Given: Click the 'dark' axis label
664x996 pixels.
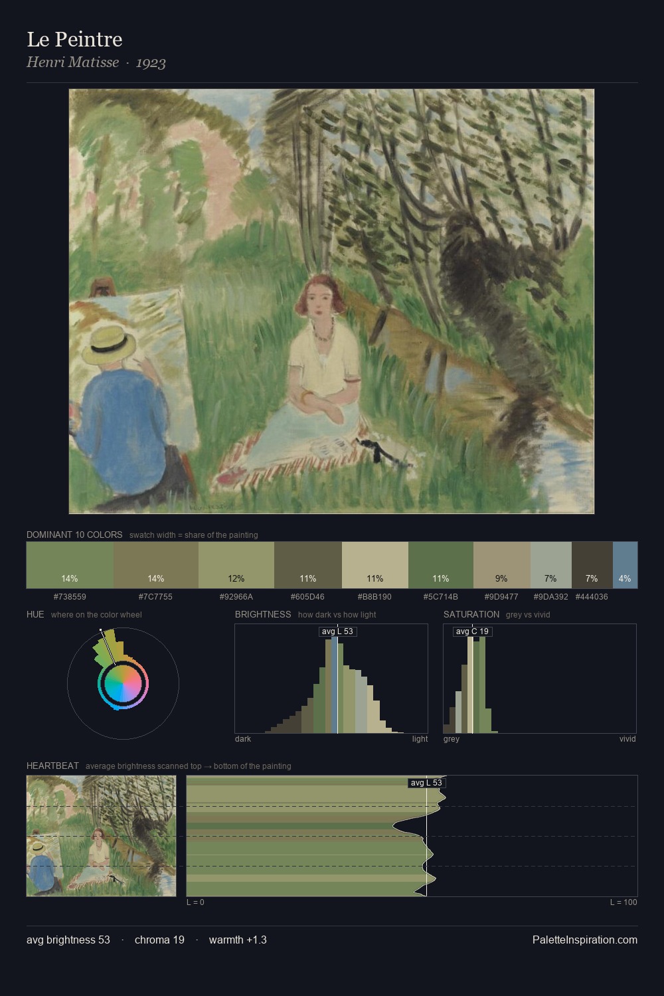Looking at the screenshot, I should click(x=243, y=739).
